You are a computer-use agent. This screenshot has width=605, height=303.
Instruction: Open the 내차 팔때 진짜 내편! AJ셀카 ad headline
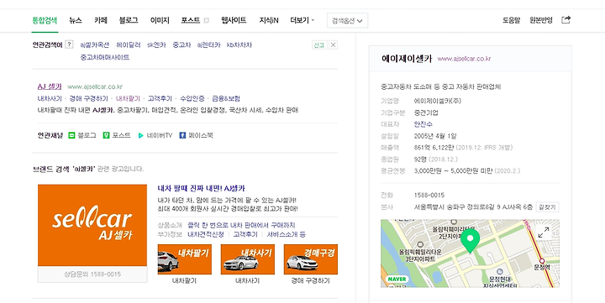[x=202, y=189]
